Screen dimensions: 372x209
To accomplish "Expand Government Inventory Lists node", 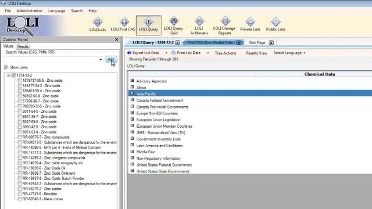I will (x=132, y=138).
